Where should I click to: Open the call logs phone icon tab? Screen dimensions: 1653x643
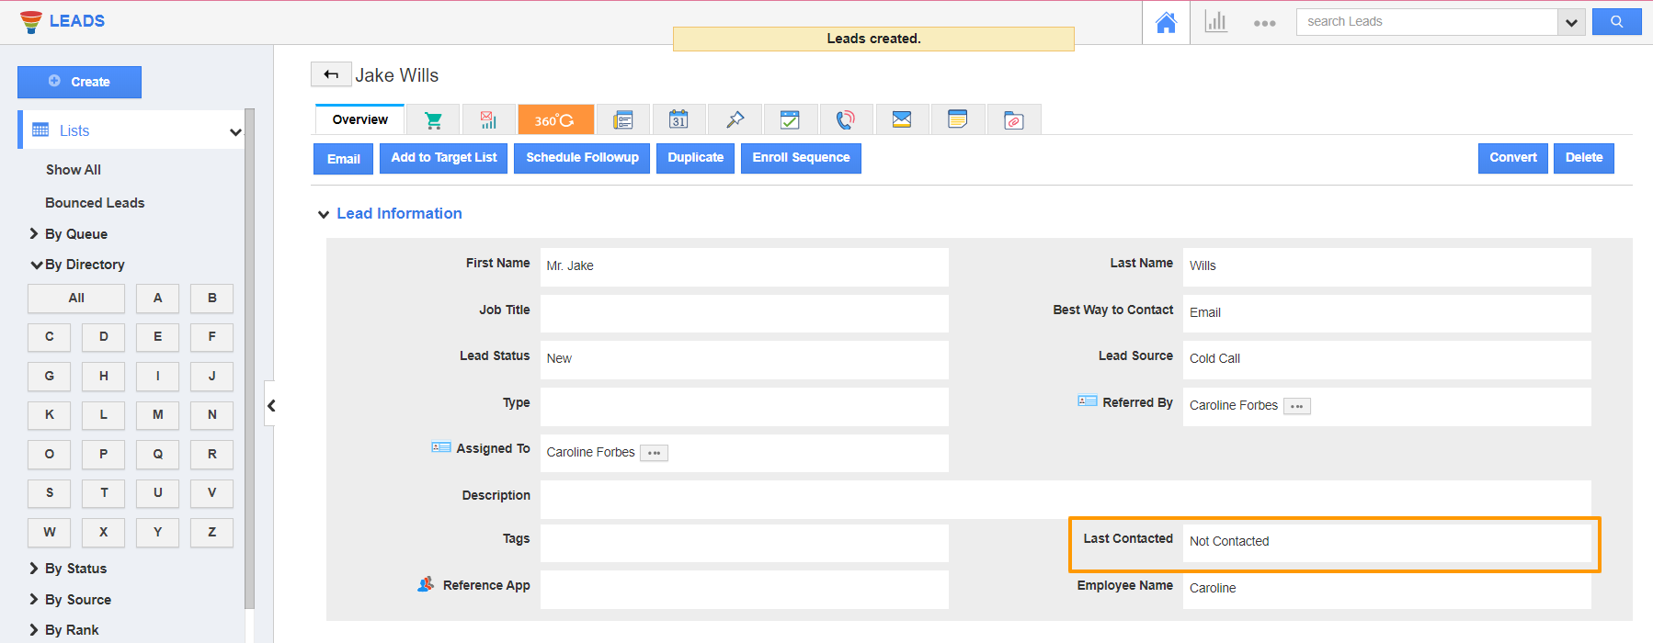point(846,120)
